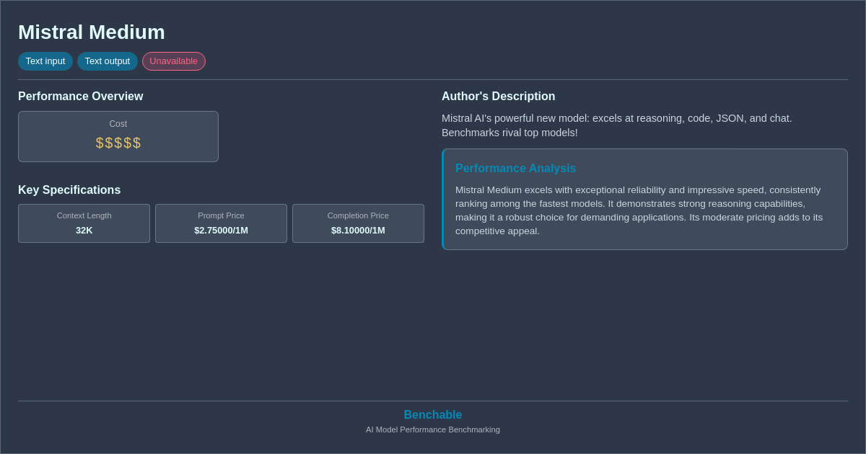Select the Performance Analysis heading
Viewport: 866px width, 454px height.
[x=515, y=168]
